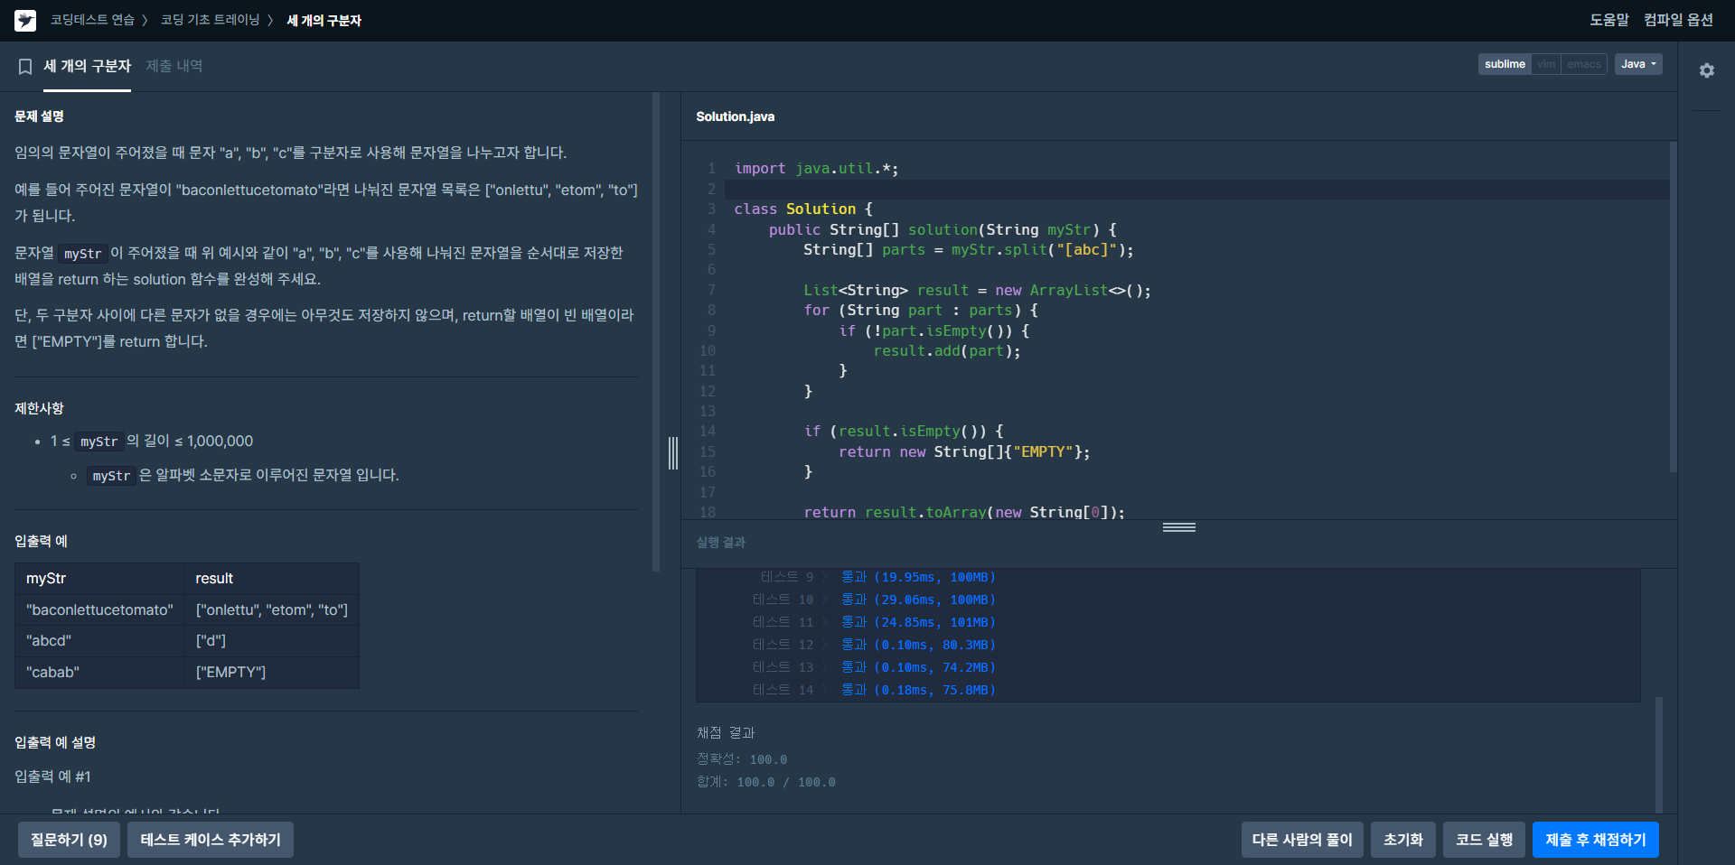
Task: View 다른 사람의 풀이 solutions
Action: [1302, 840]
